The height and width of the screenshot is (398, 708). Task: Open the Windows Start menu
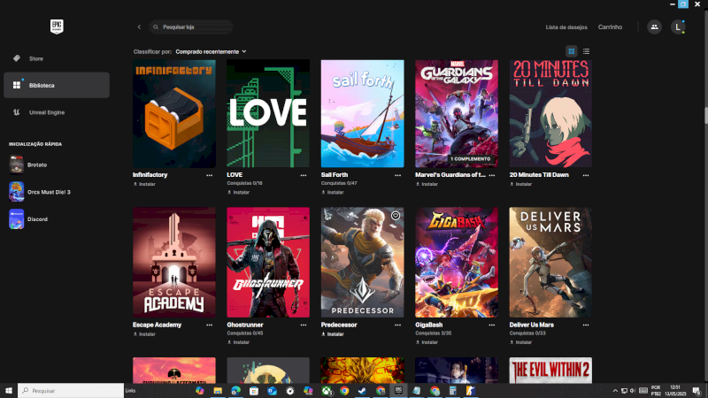point(9,391)
